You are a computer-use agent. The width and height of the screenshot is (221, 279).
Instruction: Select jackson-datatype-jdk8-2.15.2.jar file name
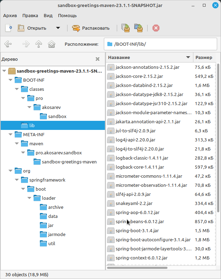149,95
